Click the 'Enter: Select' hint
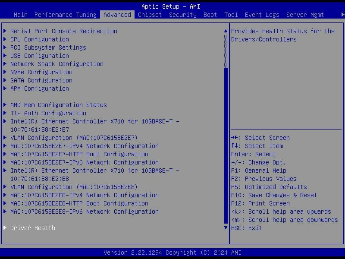This screenshot has height=259, width=345. click(254, 154)
